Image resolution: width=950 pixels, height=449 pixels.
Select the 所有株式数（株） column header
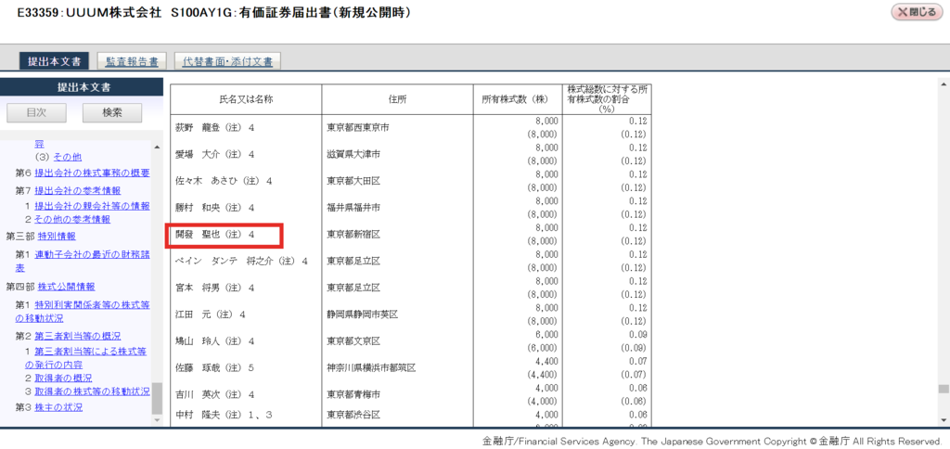518,100
